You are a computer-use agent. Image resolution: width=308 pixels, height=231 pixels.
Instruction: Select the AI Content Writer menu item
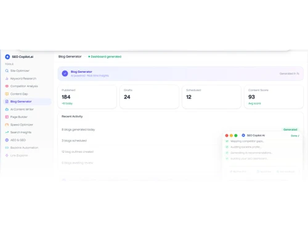(28, 109)
